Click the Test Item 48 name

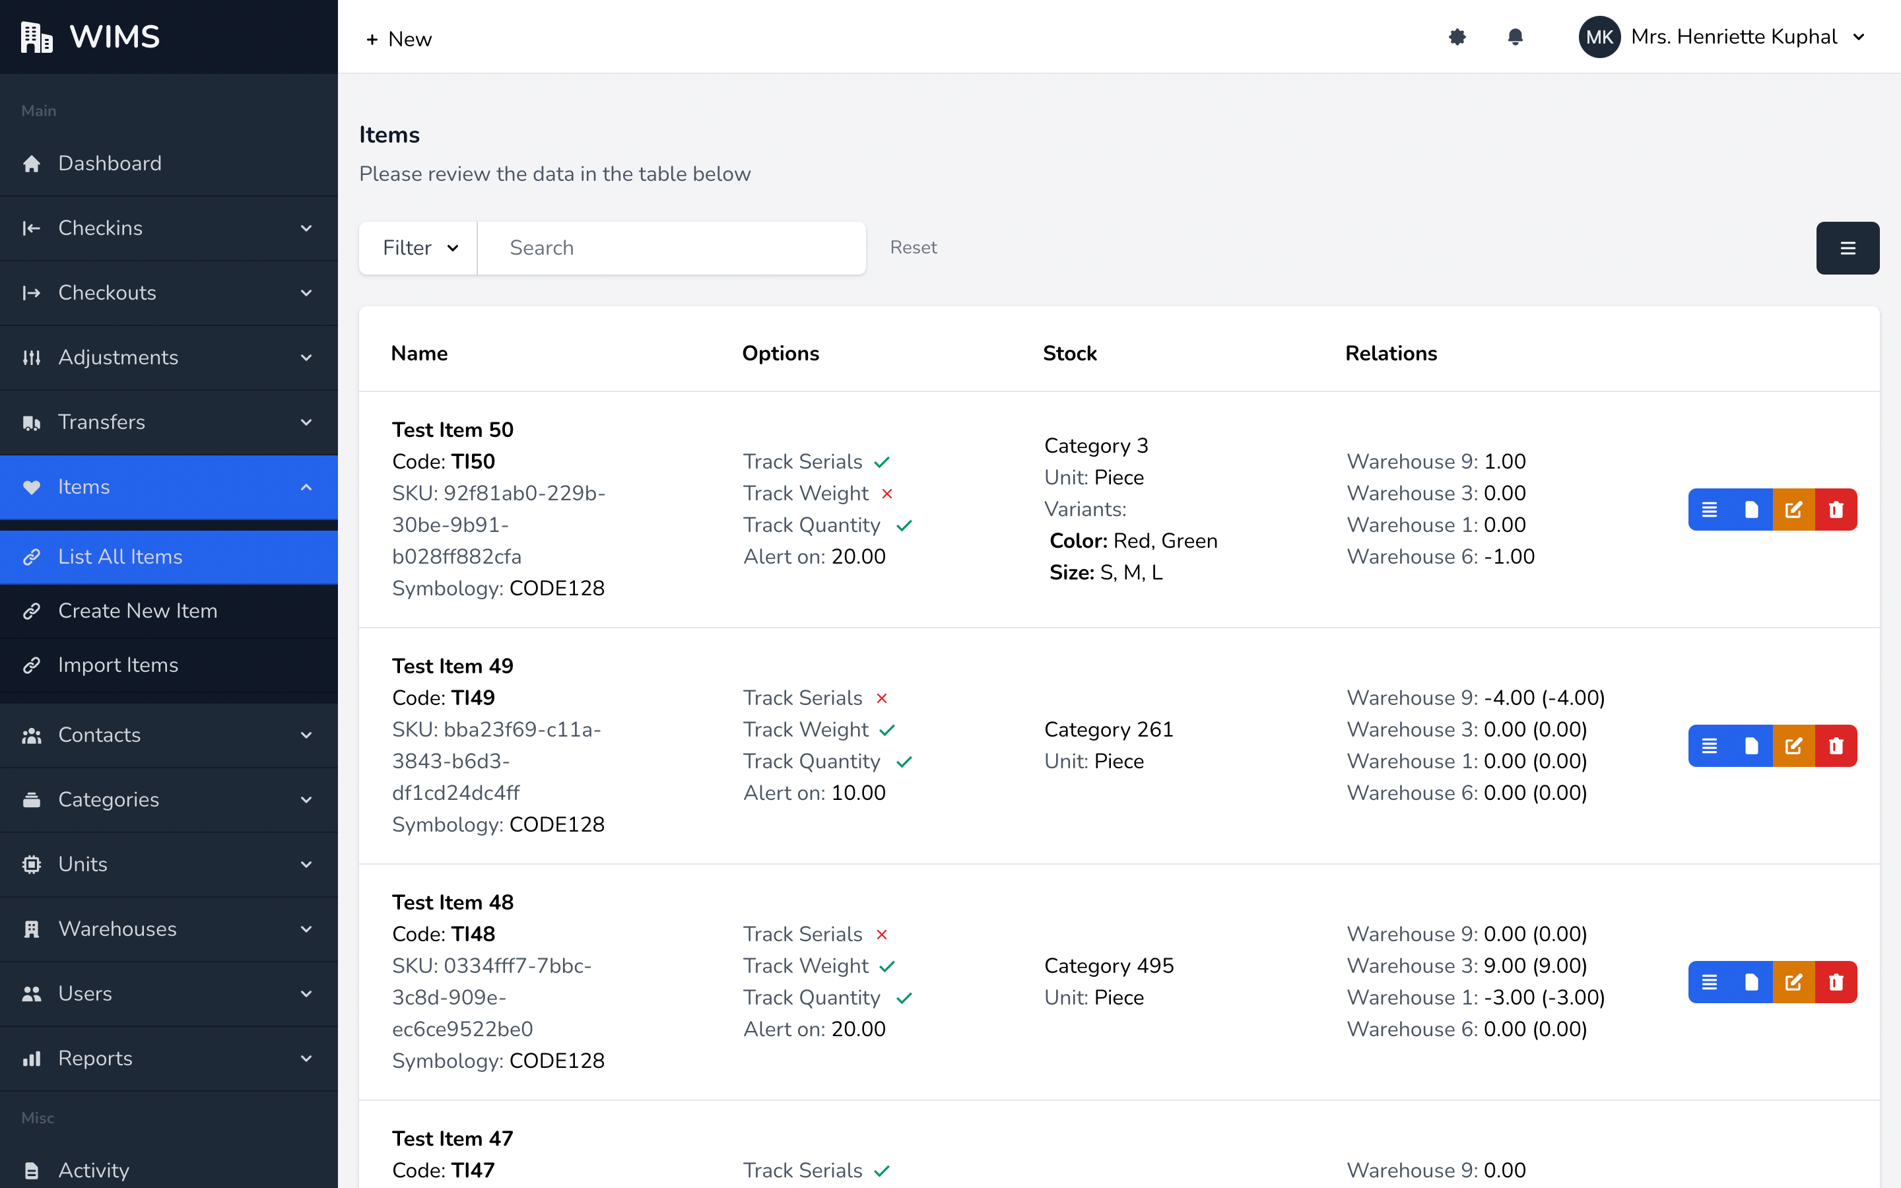(x=452, y=903)
